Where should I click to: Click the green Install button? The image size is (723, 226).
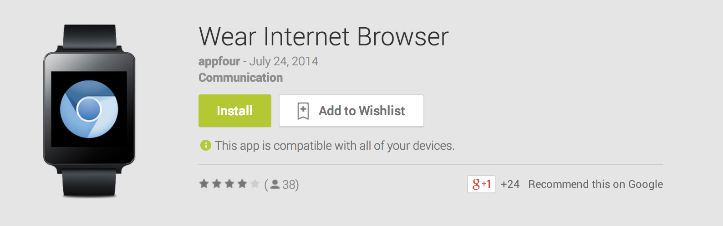click(x=235, y=111)
